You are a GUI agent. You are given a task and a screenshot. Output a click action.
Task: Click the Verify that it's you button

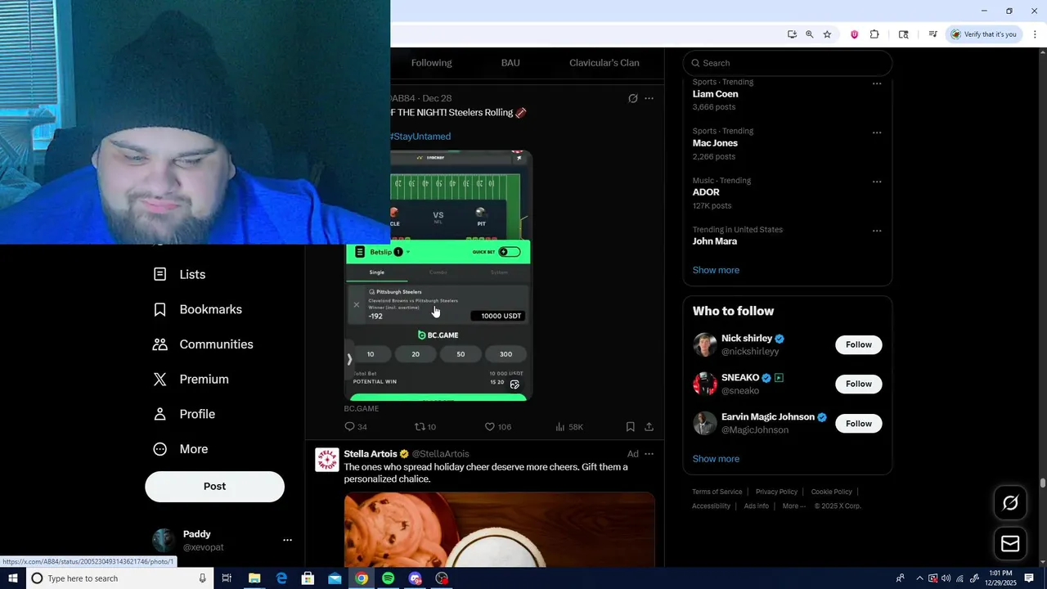click(983, 34)
